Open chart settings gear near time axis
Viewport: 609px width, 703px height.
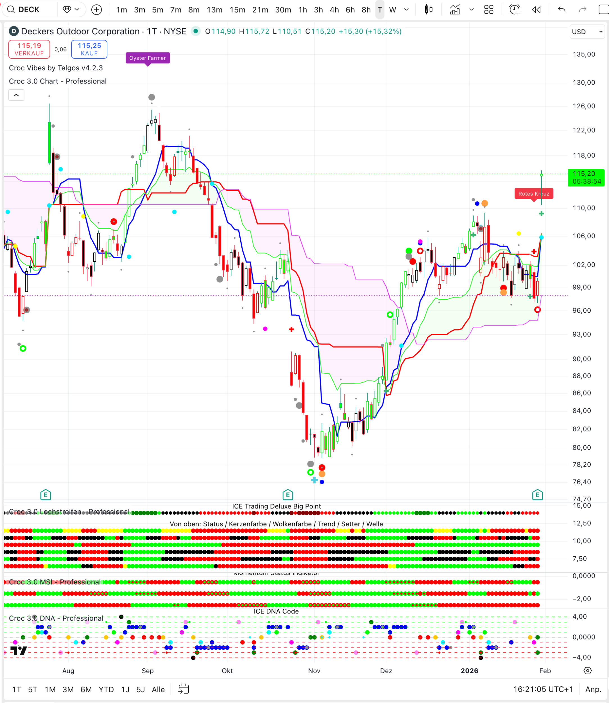point(588,670)
